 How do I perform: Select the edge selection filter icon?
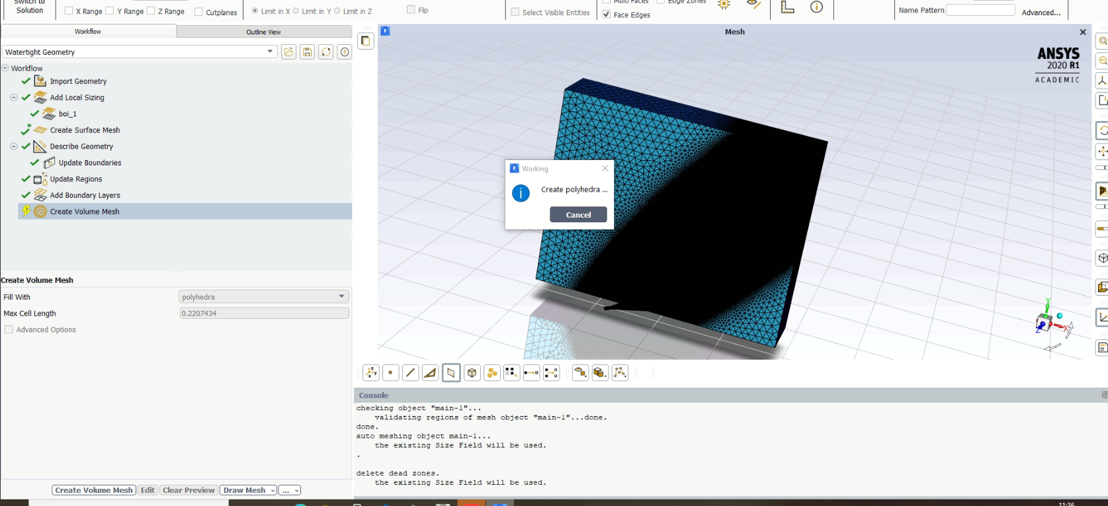click(411, 373)
